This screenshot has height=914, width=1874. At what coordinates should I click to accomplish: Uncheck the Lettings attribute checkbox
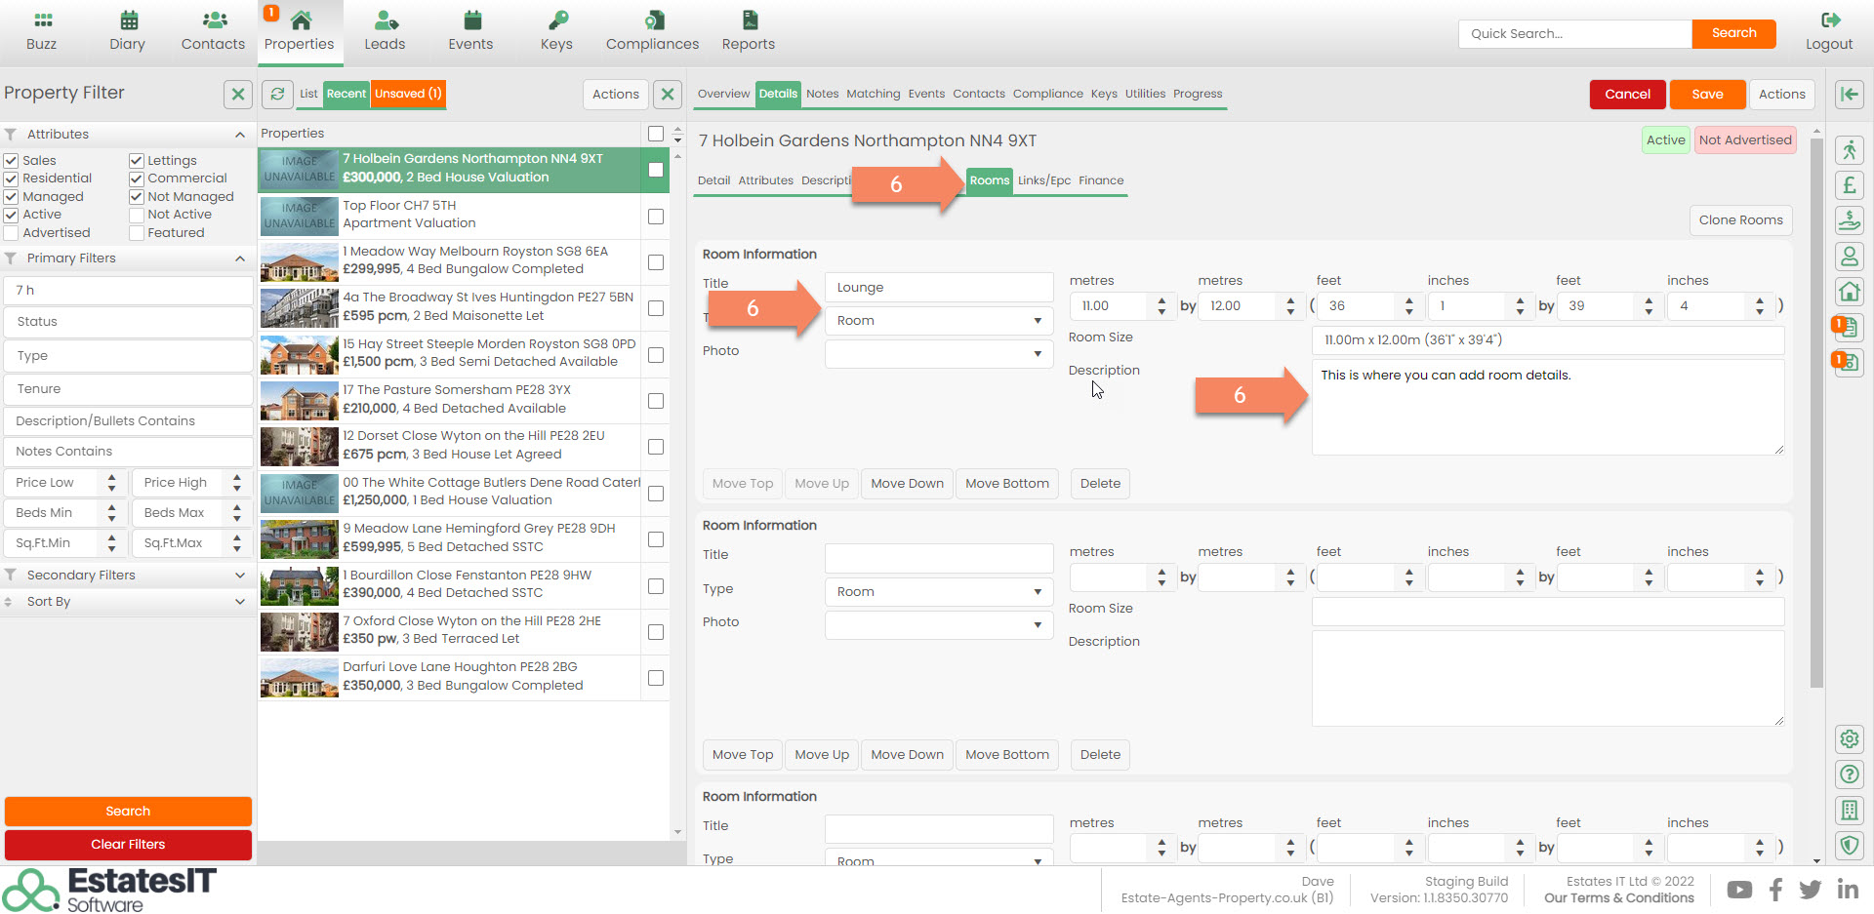pos(137,161)
